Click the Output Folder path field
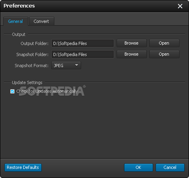 83,43
